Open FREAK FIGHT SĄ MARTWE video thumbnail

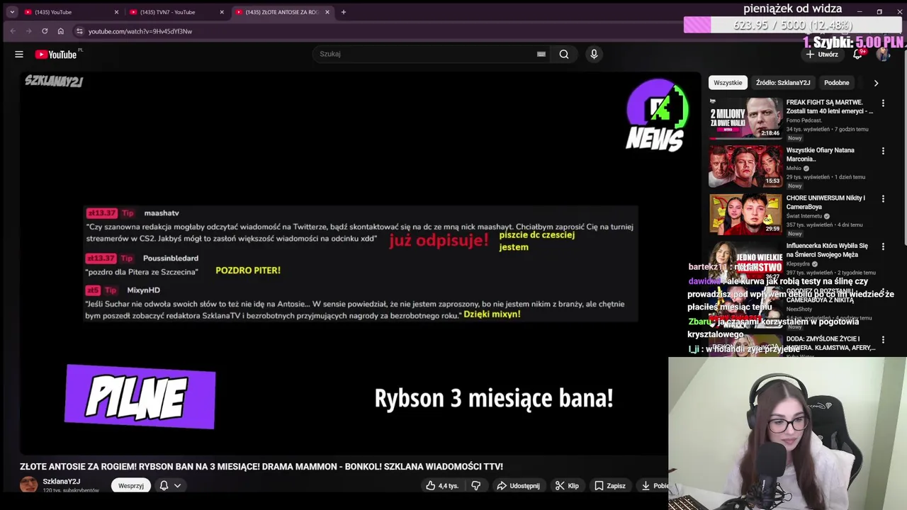tap(745, 118)
